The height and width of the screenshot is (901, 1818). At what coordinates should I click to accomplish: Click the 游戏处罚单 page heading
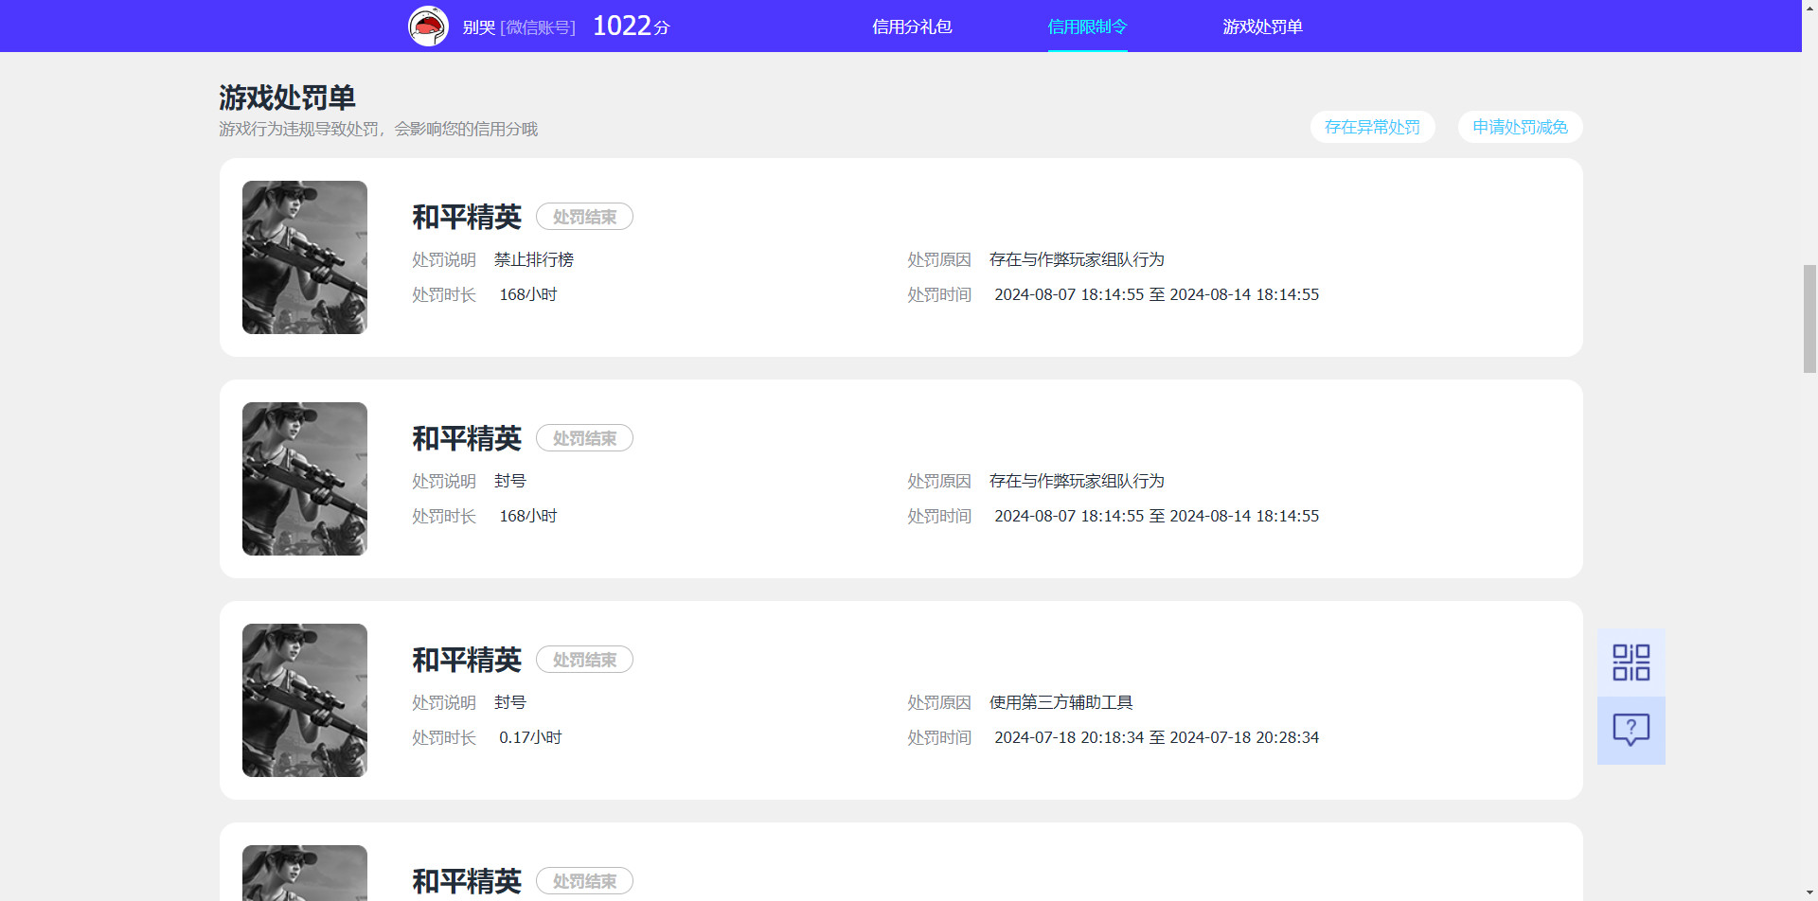click(x=287, y=97)
